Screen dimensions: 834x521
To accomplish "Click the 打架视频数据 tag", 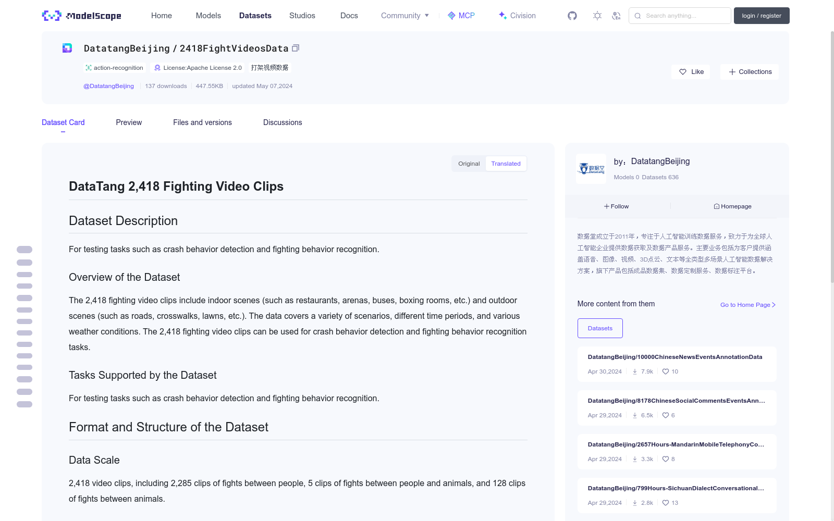I will click(269, 68).
